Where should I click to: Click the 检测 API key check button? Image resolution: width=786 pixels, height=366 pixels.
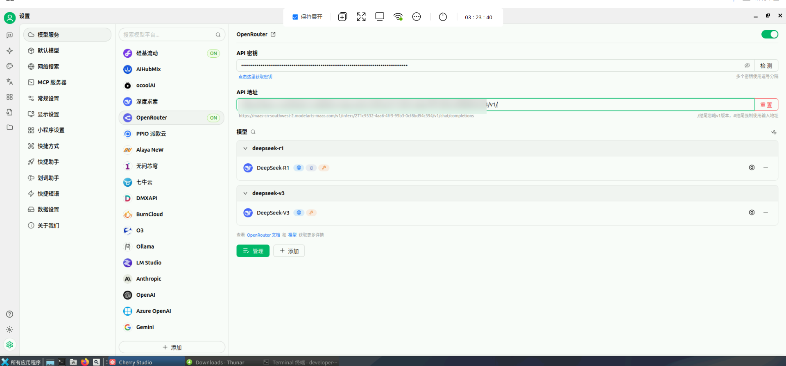[766, 66]
